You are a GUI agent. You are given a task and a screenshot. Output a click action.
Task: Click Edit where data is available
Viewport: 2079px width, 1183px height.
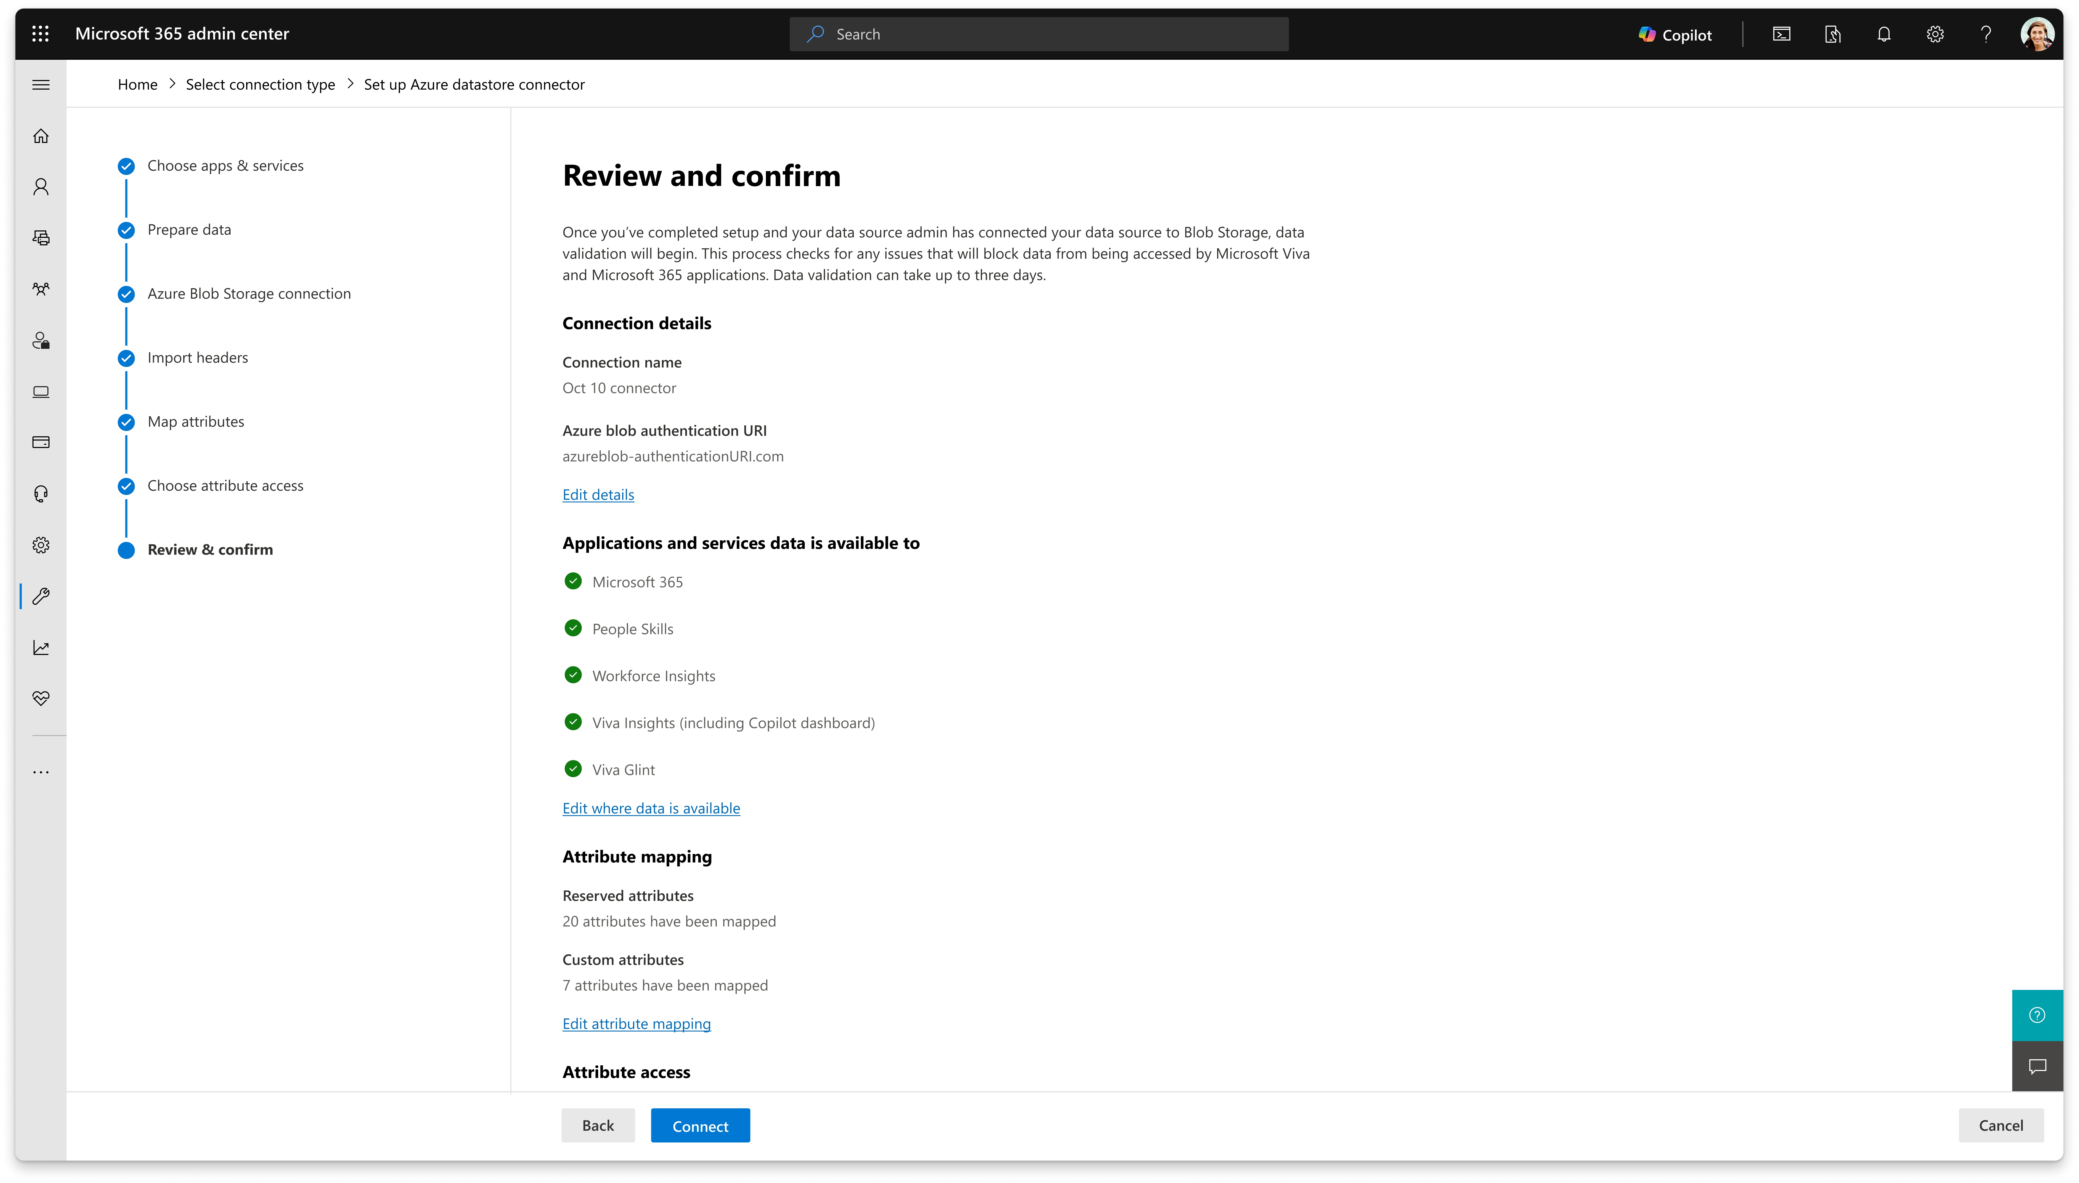651,808
